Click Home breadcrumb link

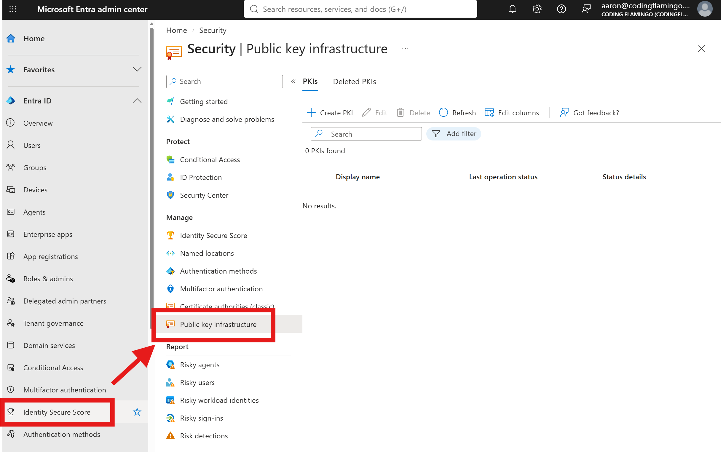click(x=176, y=30)
